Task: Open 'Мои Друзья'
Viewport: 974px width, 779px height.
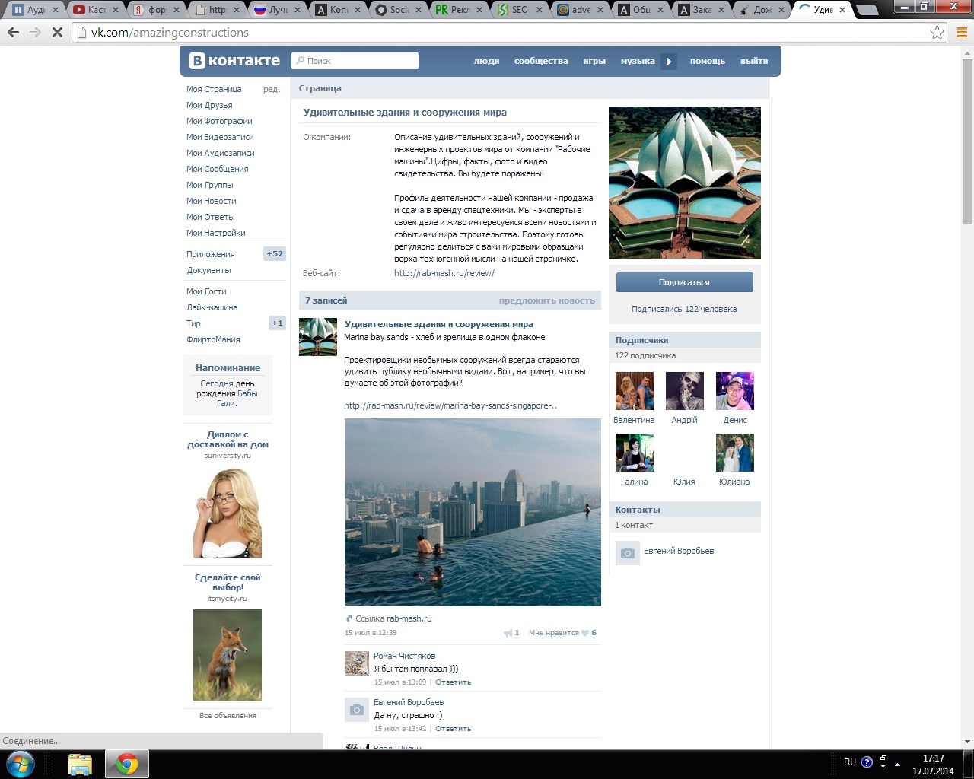Action: point(209,105)
